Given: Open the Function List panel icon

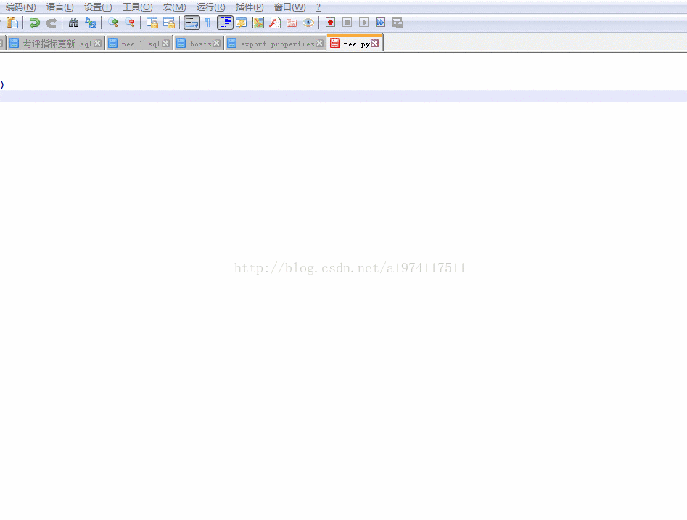Looking at the screenshot, I should click(275, 23).
